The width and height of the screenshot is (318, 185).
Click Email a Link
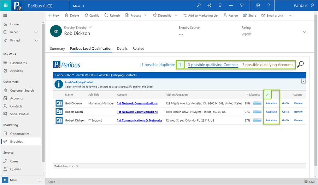click(x=272, y=16)
